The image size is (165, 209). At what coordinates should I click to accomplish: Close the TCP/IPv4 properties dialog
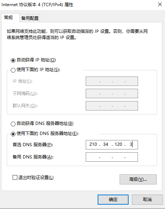160,4
